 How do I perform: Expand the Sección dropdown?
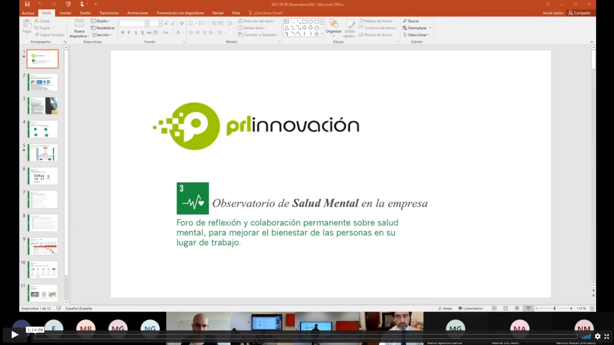(x=101, y=35)
